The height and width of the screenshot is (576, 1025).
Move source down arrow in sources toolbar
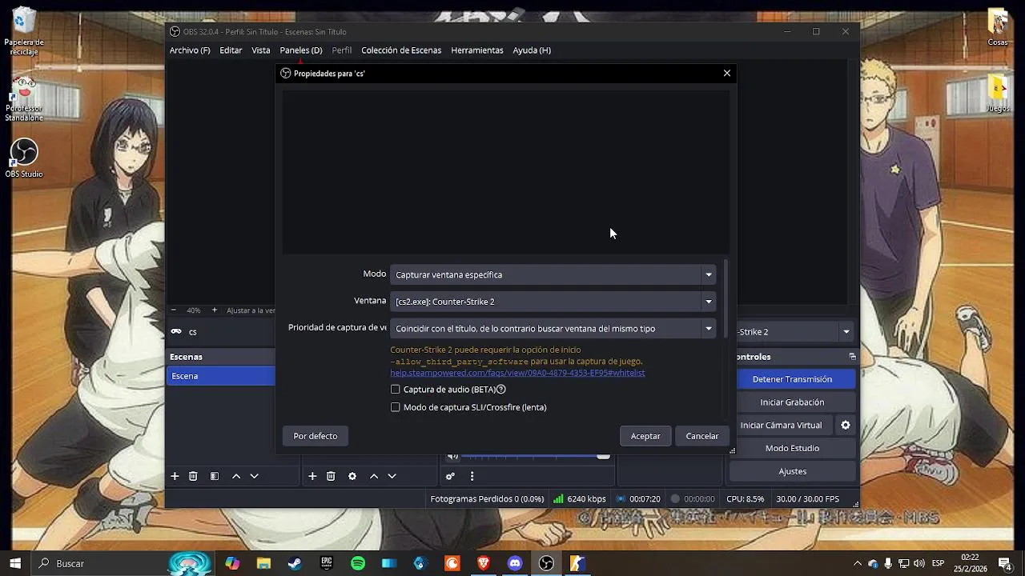(392, 476)
